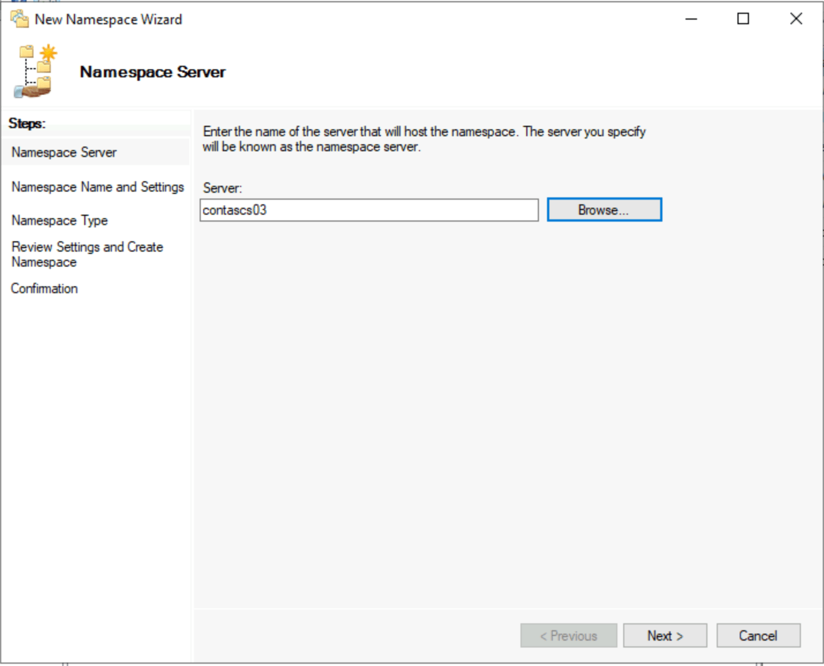Select the Namespace Type step
The height and width of the screenshot is (666, 824).
pyautogui.click(x=59, y=220)
